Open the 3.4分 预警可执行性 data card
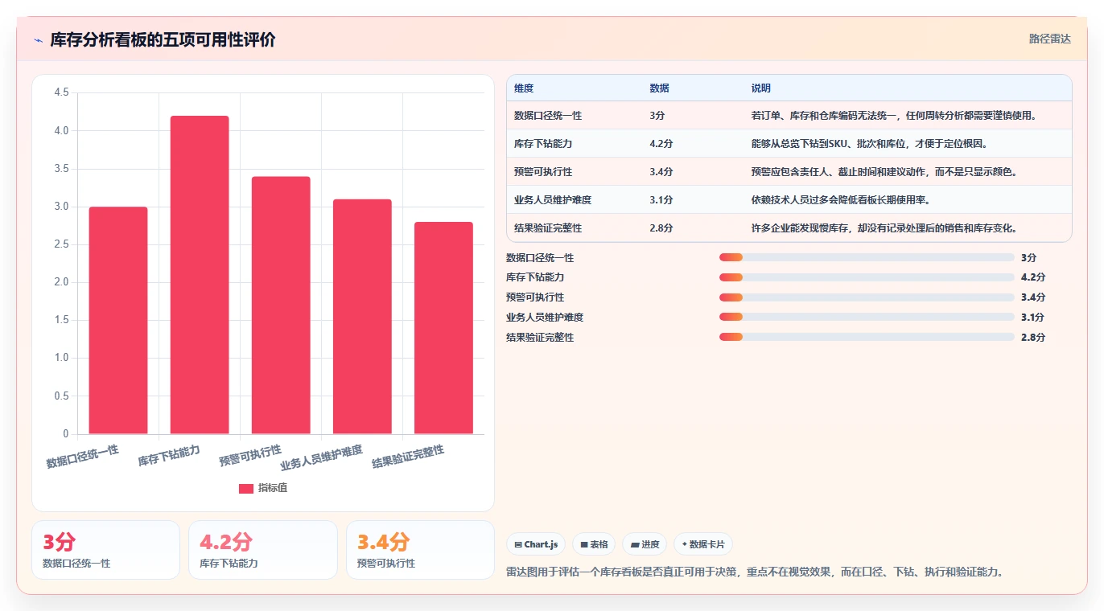1104x611 pixels. click(420, 550)
